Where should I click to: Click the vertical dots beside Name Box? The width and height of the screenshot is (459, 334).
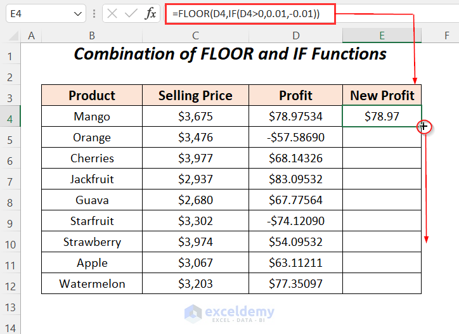(x=94, y=13)
